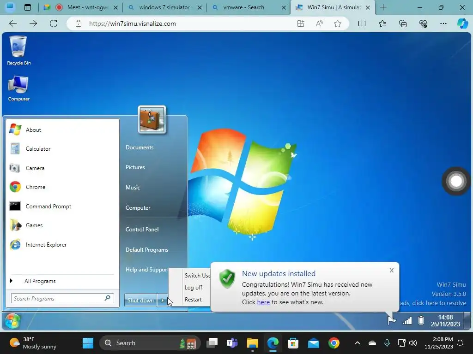Image resolution: width=473 pixels, height=354 pixels.
Task: Open Calculator in the Start menu
Action: coord(62,149)
